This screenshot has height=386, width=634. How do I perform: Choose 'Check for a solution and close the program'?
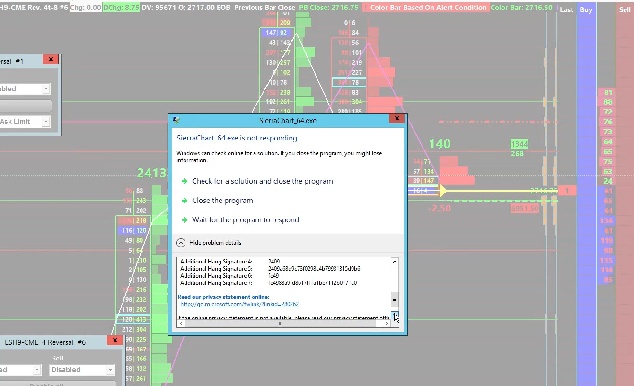(263, 181)
